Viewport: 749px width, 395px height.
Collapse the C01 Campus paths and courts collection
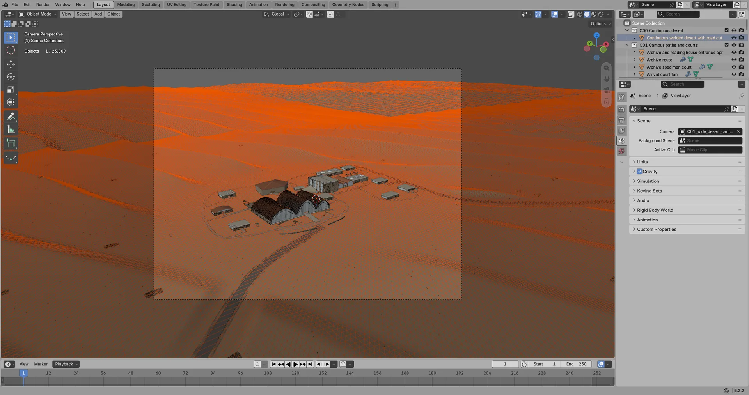click(627, 45)
